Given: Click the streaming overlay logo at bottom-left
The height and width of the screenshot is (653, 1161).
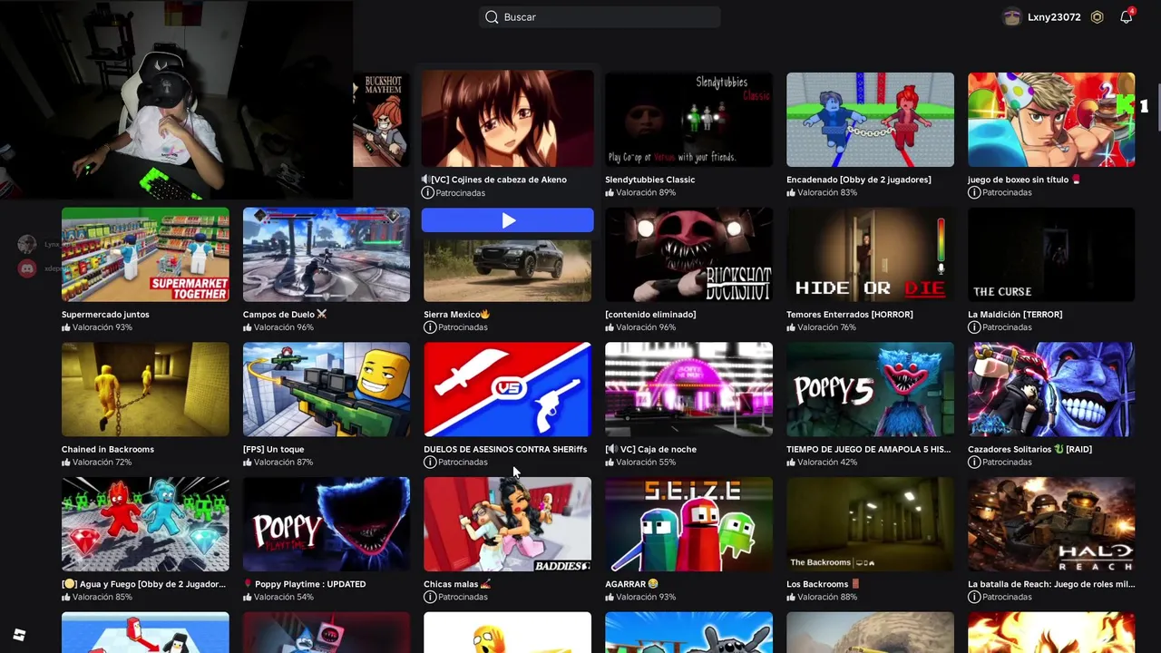Looking at the screenshot, I should tap(19, 635).
